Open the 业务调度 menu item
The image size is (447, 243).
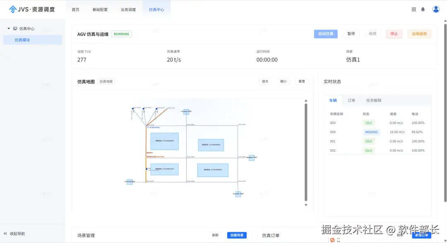tap(128, 9)
